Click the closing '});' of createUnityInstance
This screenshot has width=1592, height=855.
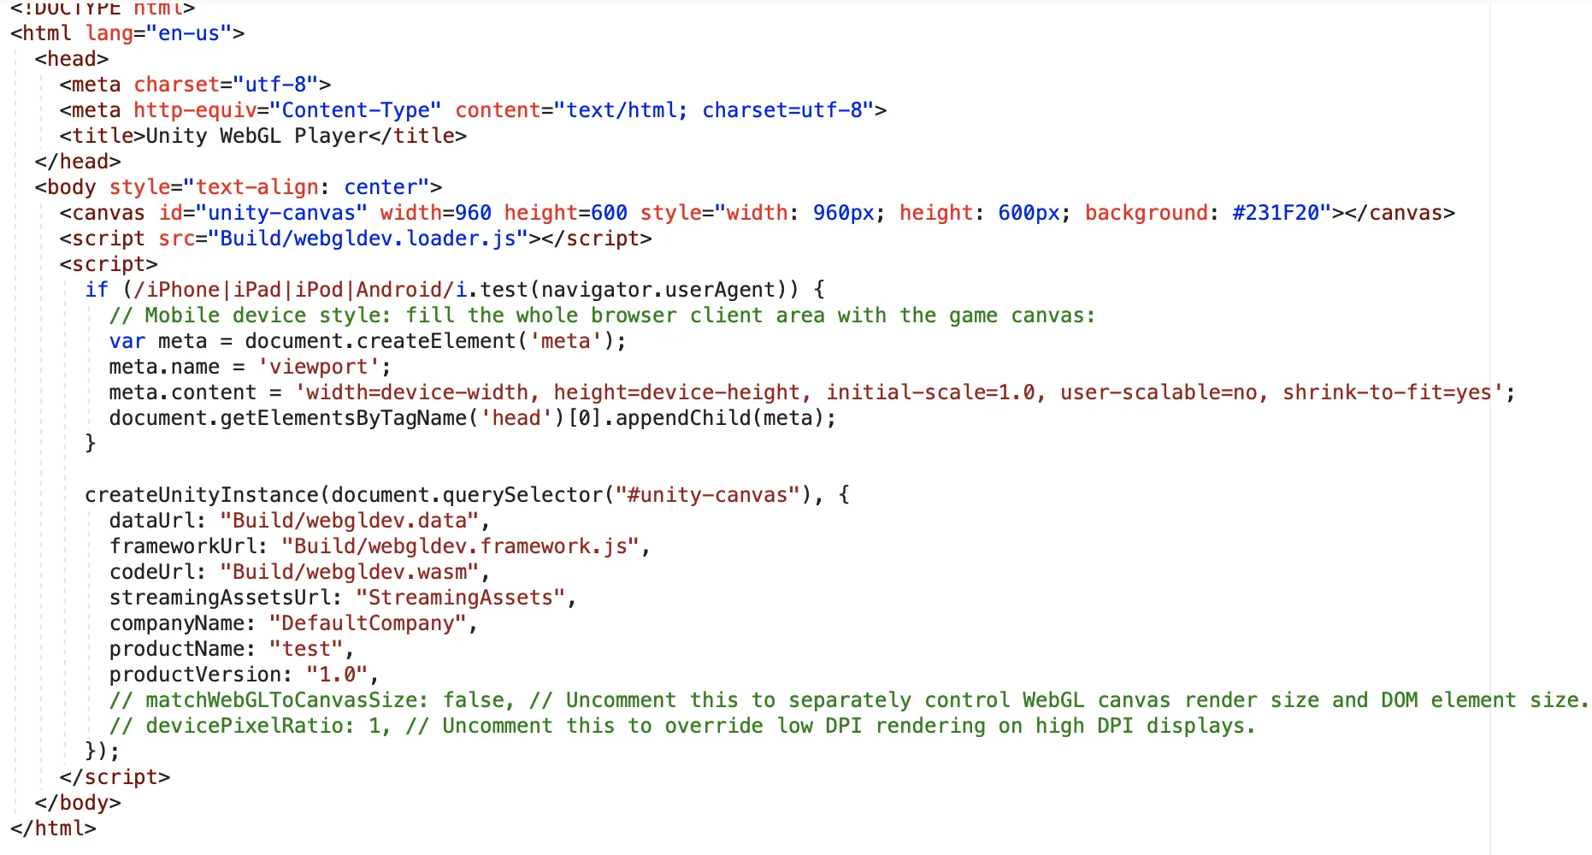tap(103, 752)
